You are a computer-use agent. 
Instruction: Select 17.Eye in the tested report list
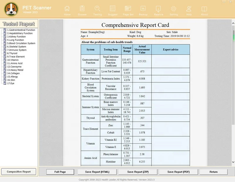pyautogui.click(x=11, y=83)
